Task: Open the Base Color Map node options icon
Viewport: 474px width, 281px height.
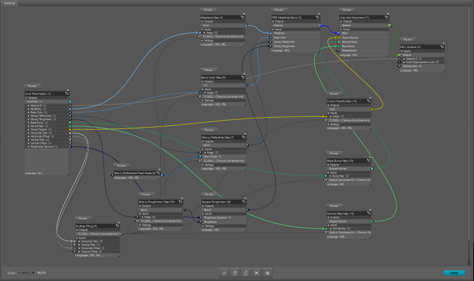Action: pyautogui.click(x=243, y=77)
